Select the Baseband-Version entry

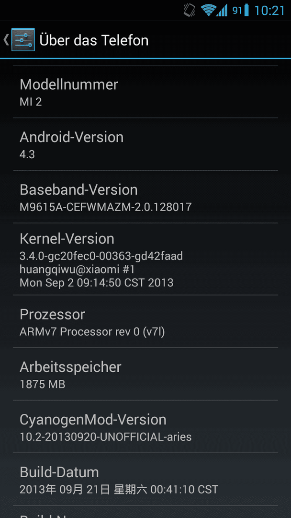(145, 197)
